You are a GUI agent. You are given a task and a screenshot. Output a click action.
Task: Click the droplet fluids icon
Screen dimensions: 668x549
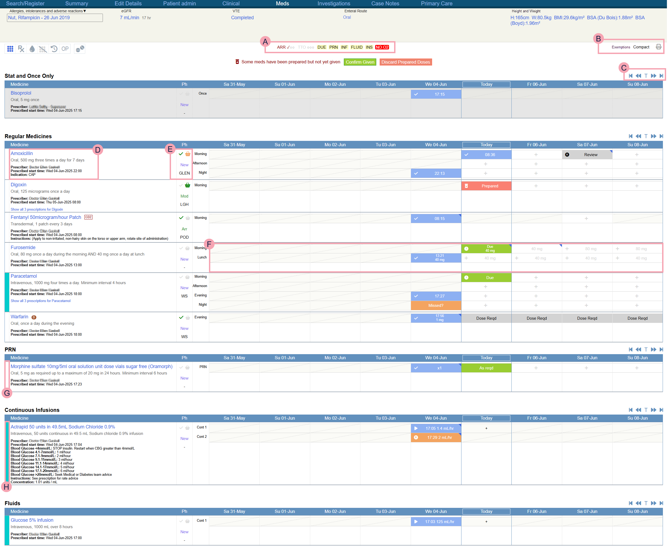coord(32,49)
